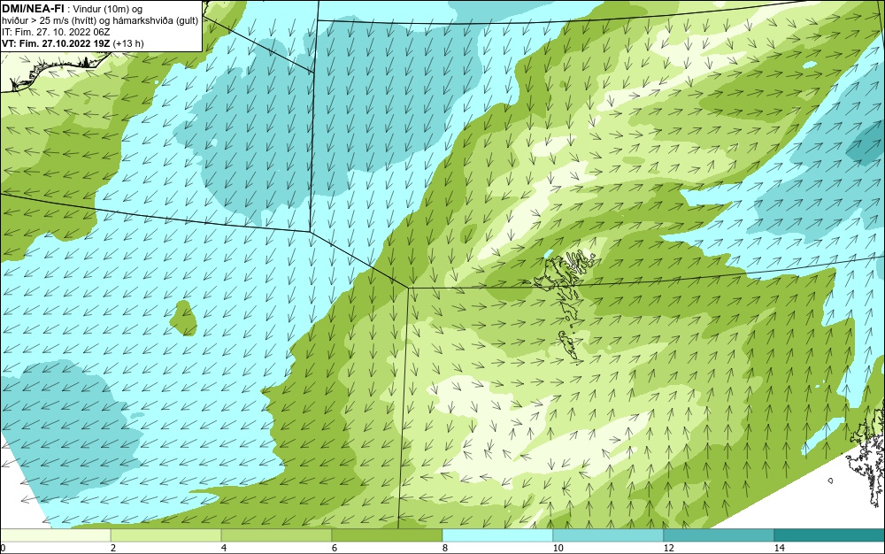The width and height of the screenshot is (885, 554).
Task: Click the 'Vindur (10m) og' text
Action: [108, 9]
